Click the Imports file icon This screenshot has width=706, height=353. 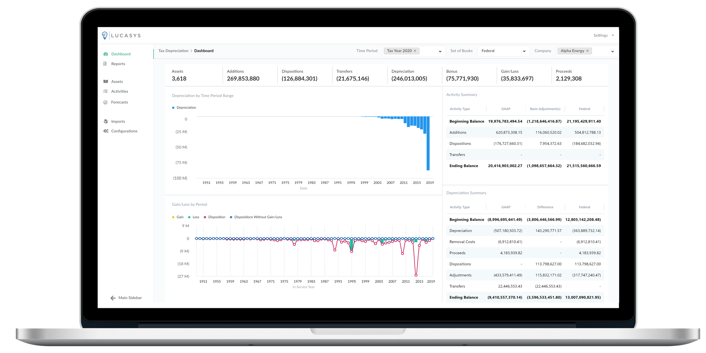click(x=106, y=121)
